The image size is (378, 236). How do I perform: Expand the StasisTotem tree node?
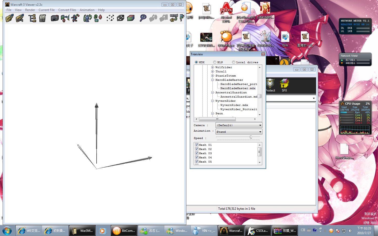[x=212, y=76]
